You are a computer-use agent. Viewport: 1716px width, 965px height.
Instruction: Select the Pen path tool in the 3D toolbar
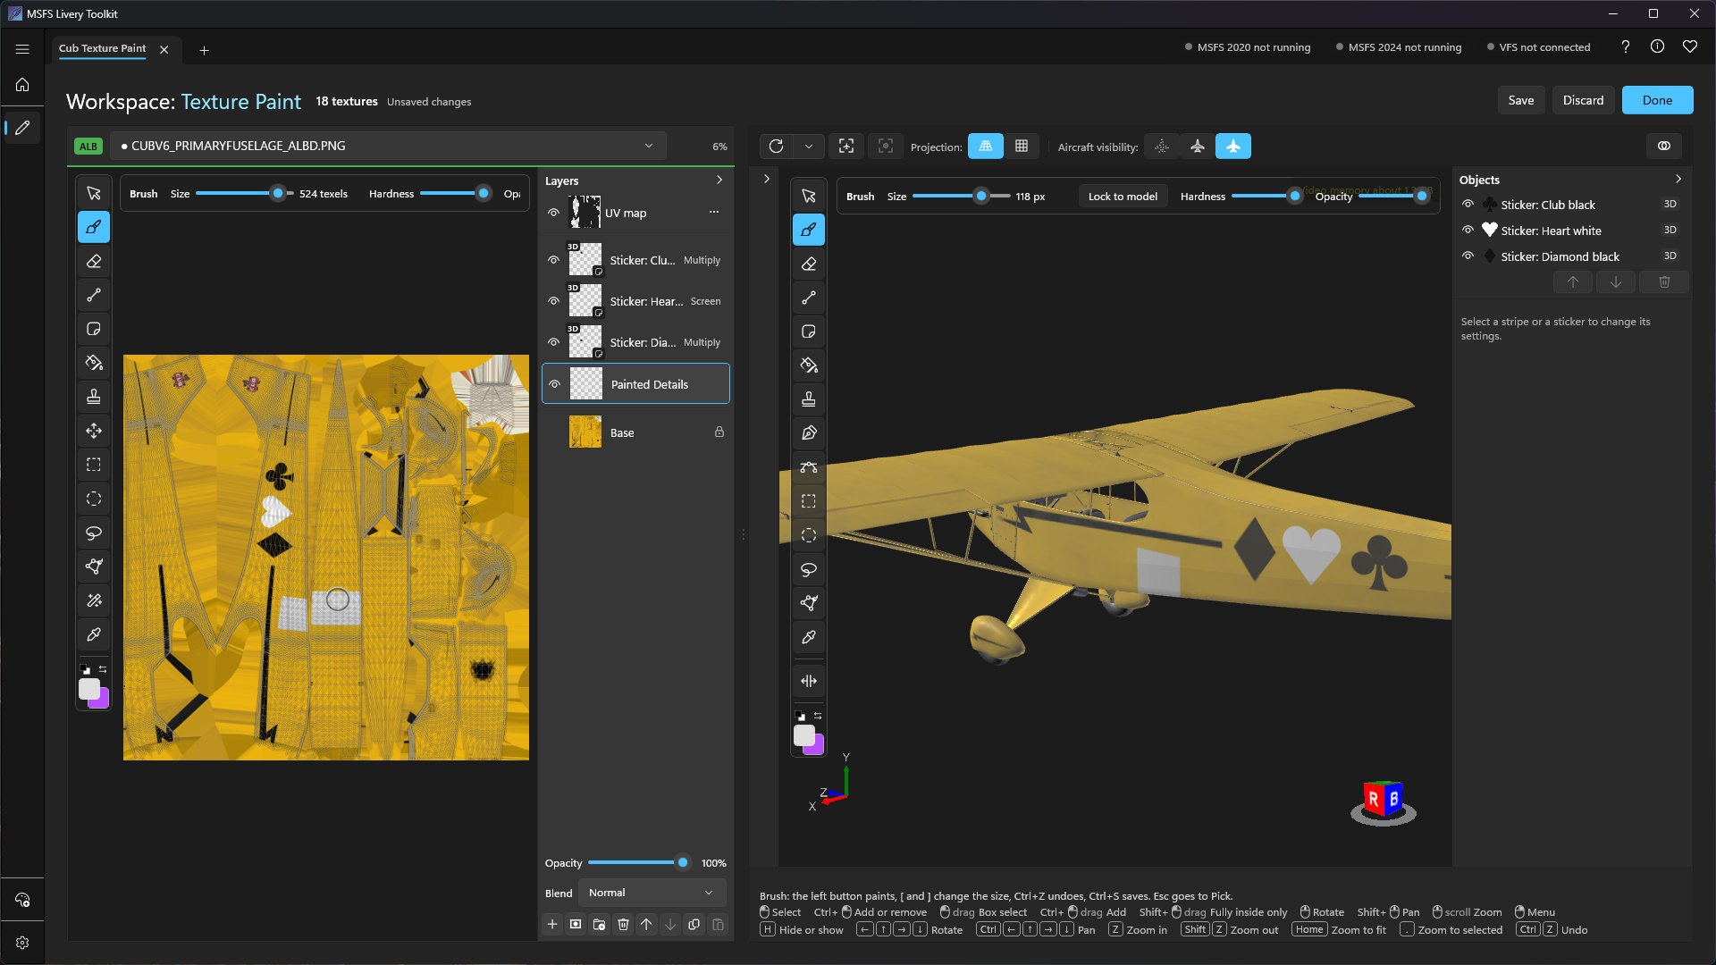click(809, 433)
